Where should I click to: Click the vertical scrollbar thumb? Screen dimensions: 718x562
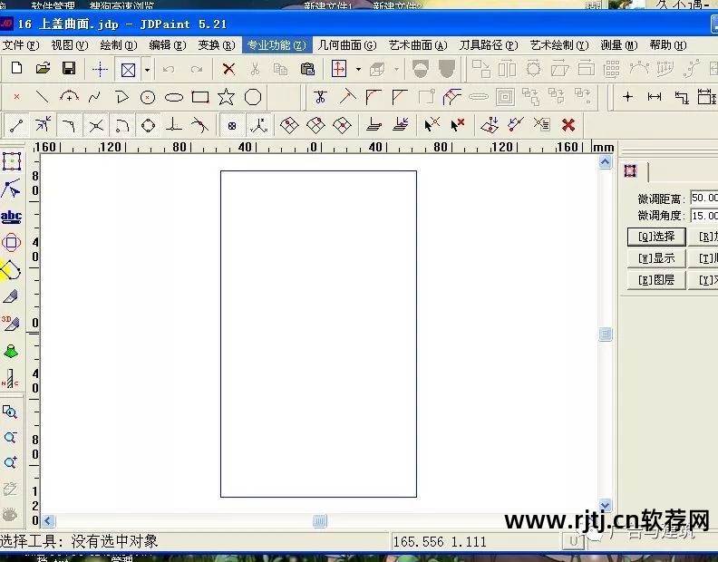coord(605,334)
